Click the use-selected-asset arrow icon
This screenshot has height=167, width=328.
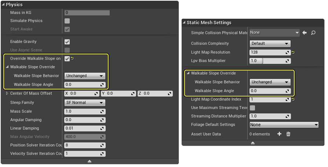[305, 33]
